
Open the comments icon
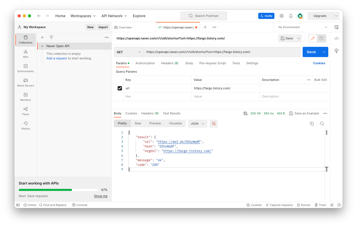coord(321,38)
